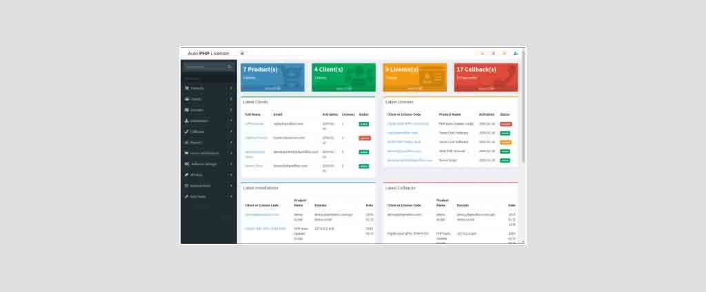Click the 4 Client(s) heading
Image resolution: width=706 pixels, height=292 pixels.
pyautogui.click(x=329, y=70)
